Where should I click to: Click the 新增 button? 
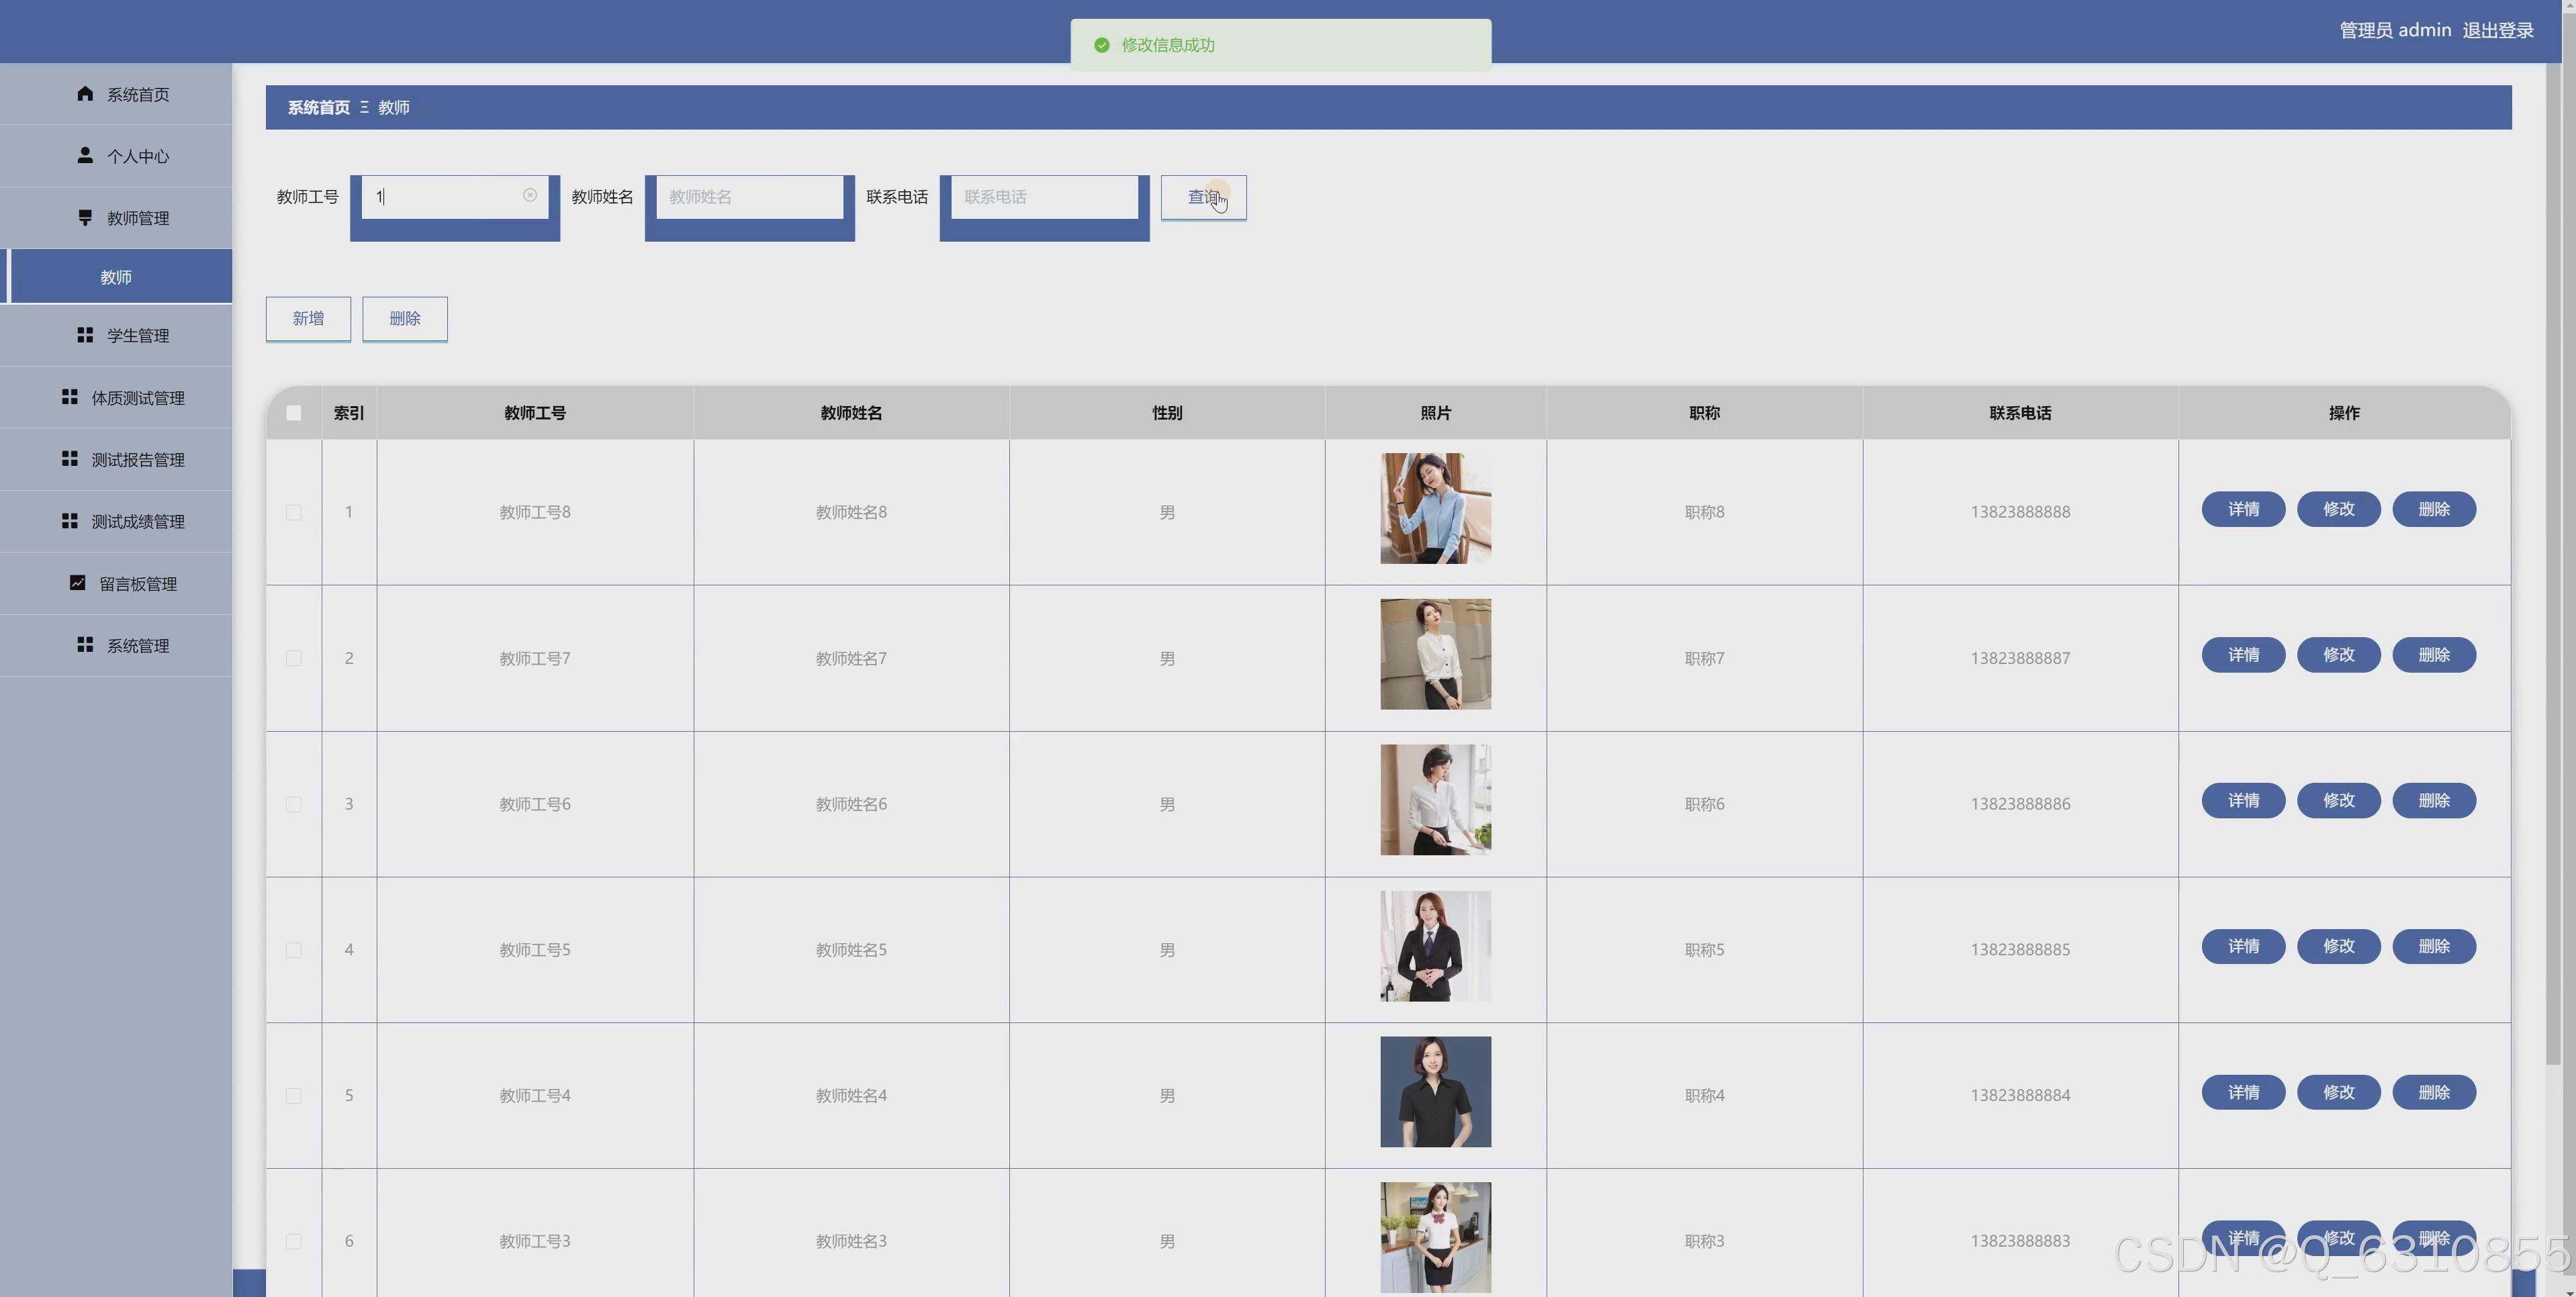tap(308, 318)
